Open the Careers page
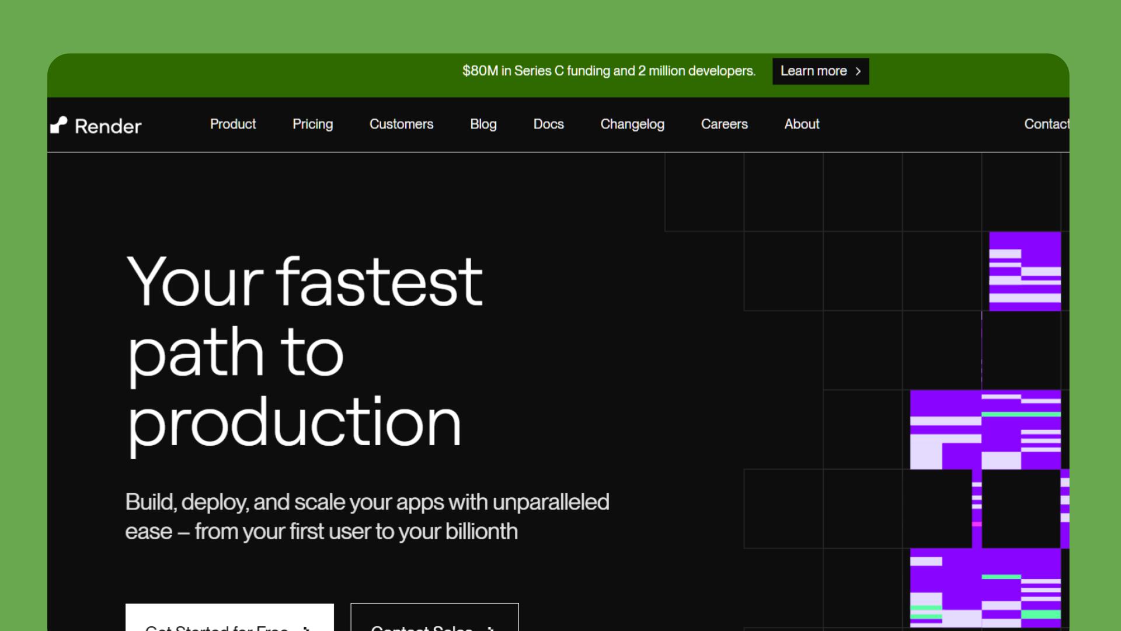Screen dimensions: 1121x631 [x=724, y=124]
